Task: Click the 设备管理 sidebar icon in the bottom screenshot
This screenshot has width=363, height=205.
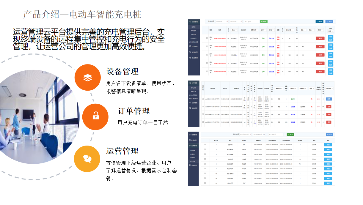Action: [190, 135]
